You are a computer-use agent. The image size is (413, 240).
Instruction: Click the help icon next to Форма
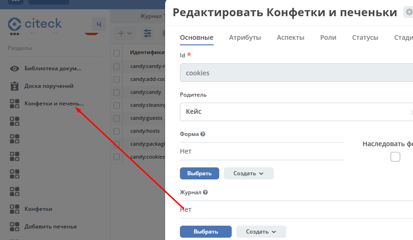click(x=203, y=134)
